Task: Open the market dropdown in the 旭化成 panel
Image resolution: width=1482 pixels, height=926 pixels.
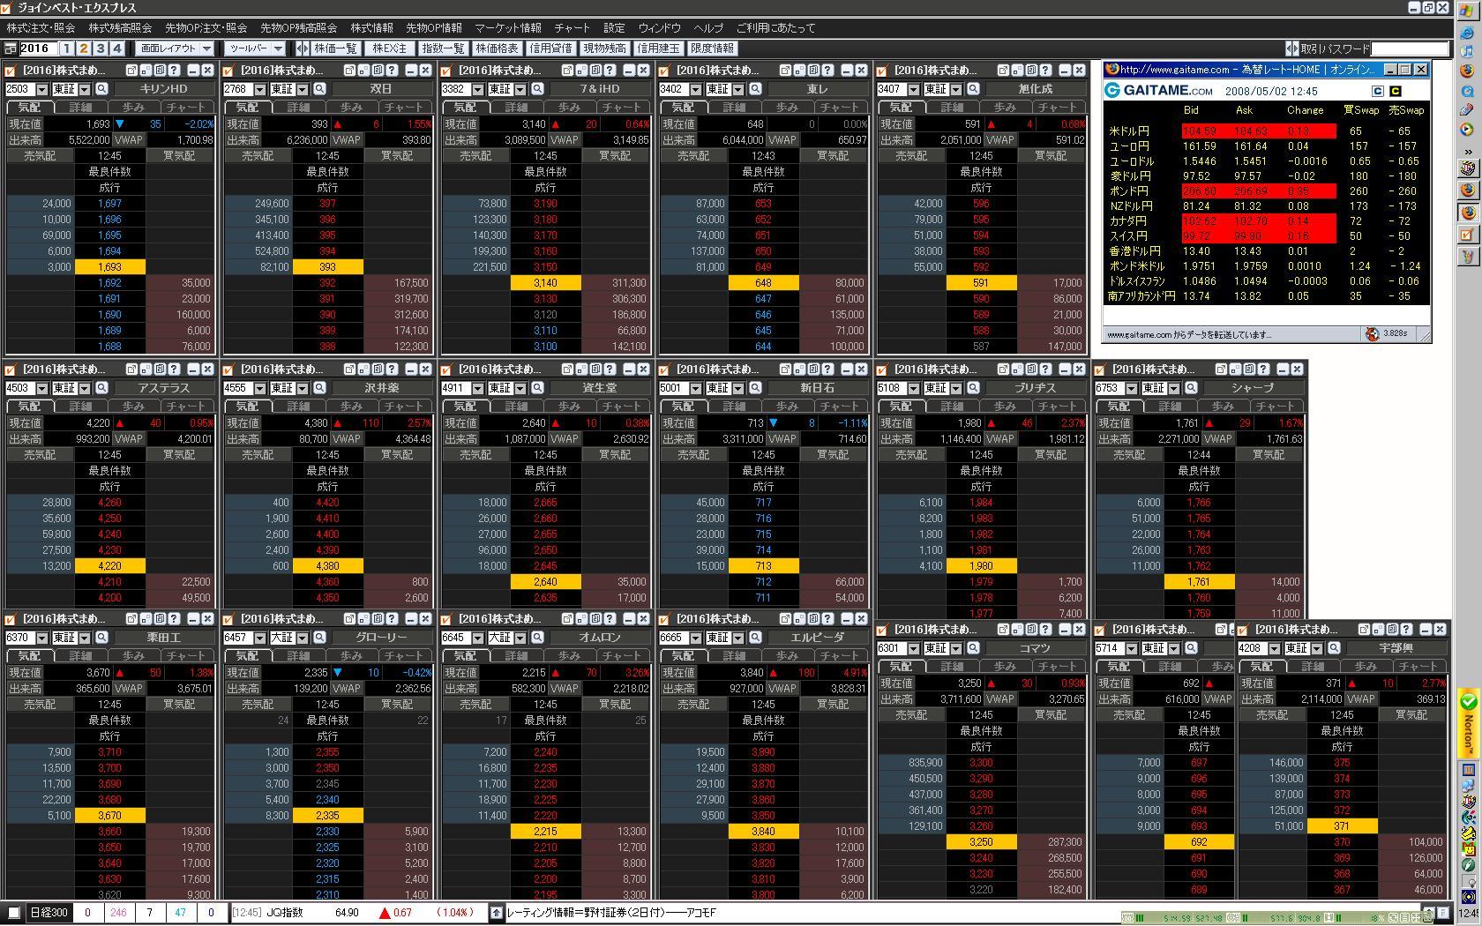Action: point(956,89)
